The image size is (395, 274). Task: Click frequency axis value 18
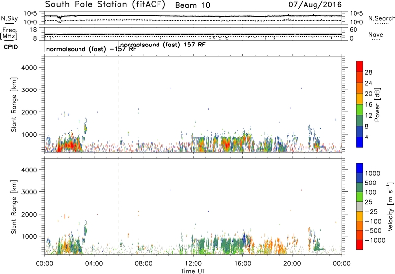click(x=33, y=30)
